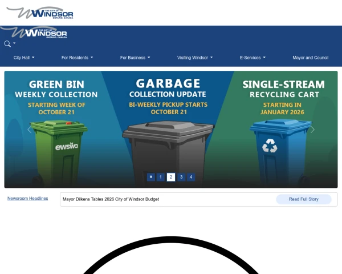Go to Mayor and Council page
342x274 pixels.
pyautogui.click(x=311, y=58)
